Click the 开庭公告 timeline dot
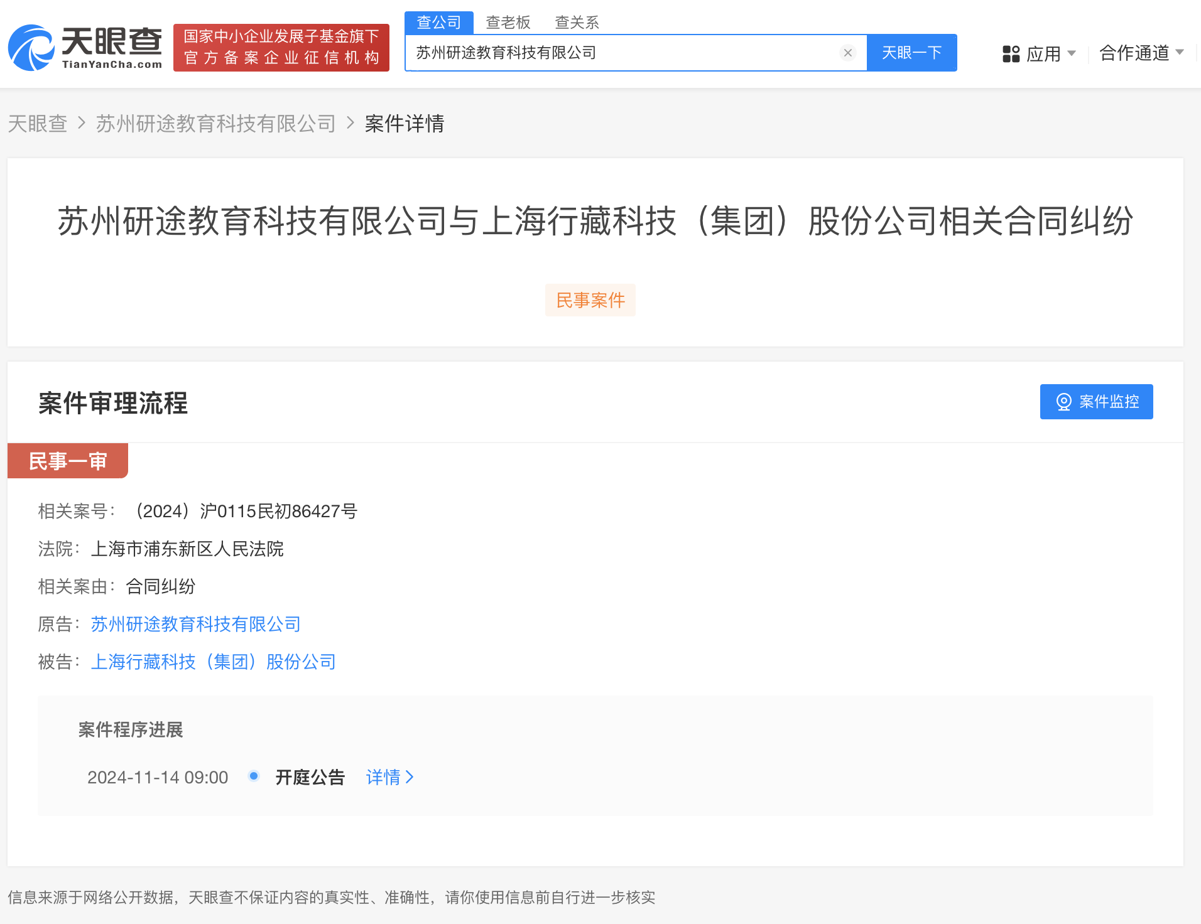 (x=254, y=776)
